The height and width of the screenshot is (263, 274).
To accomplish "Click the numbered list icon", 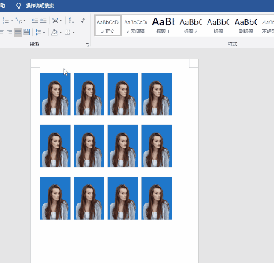I will pos(6,20).
